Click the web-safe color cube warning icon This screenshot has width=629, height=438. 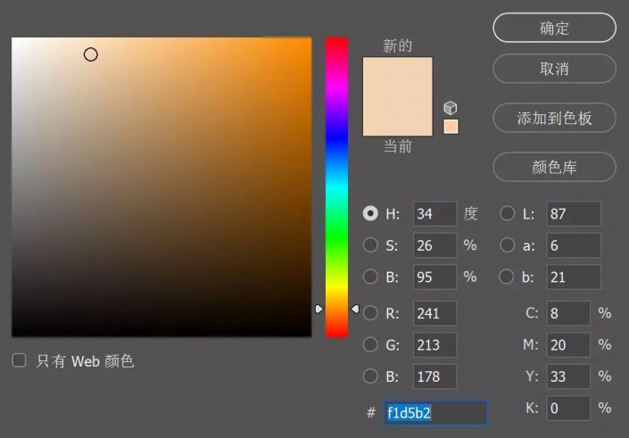(451, 108)
